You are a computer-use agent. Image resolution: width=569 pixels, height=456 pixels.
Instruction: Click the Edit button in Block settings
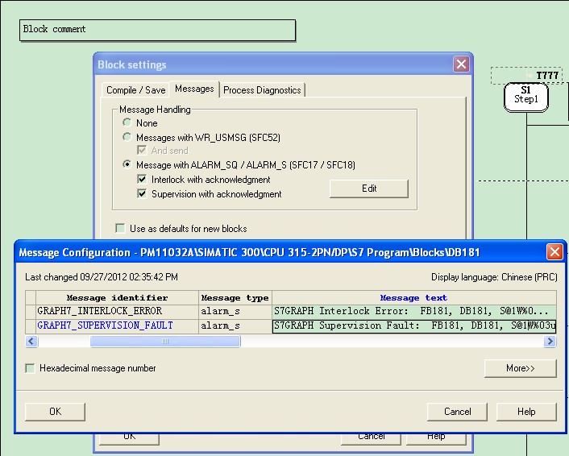369,189
